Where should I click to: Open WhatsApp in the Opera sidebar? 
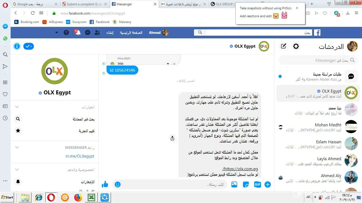(5, 38)
